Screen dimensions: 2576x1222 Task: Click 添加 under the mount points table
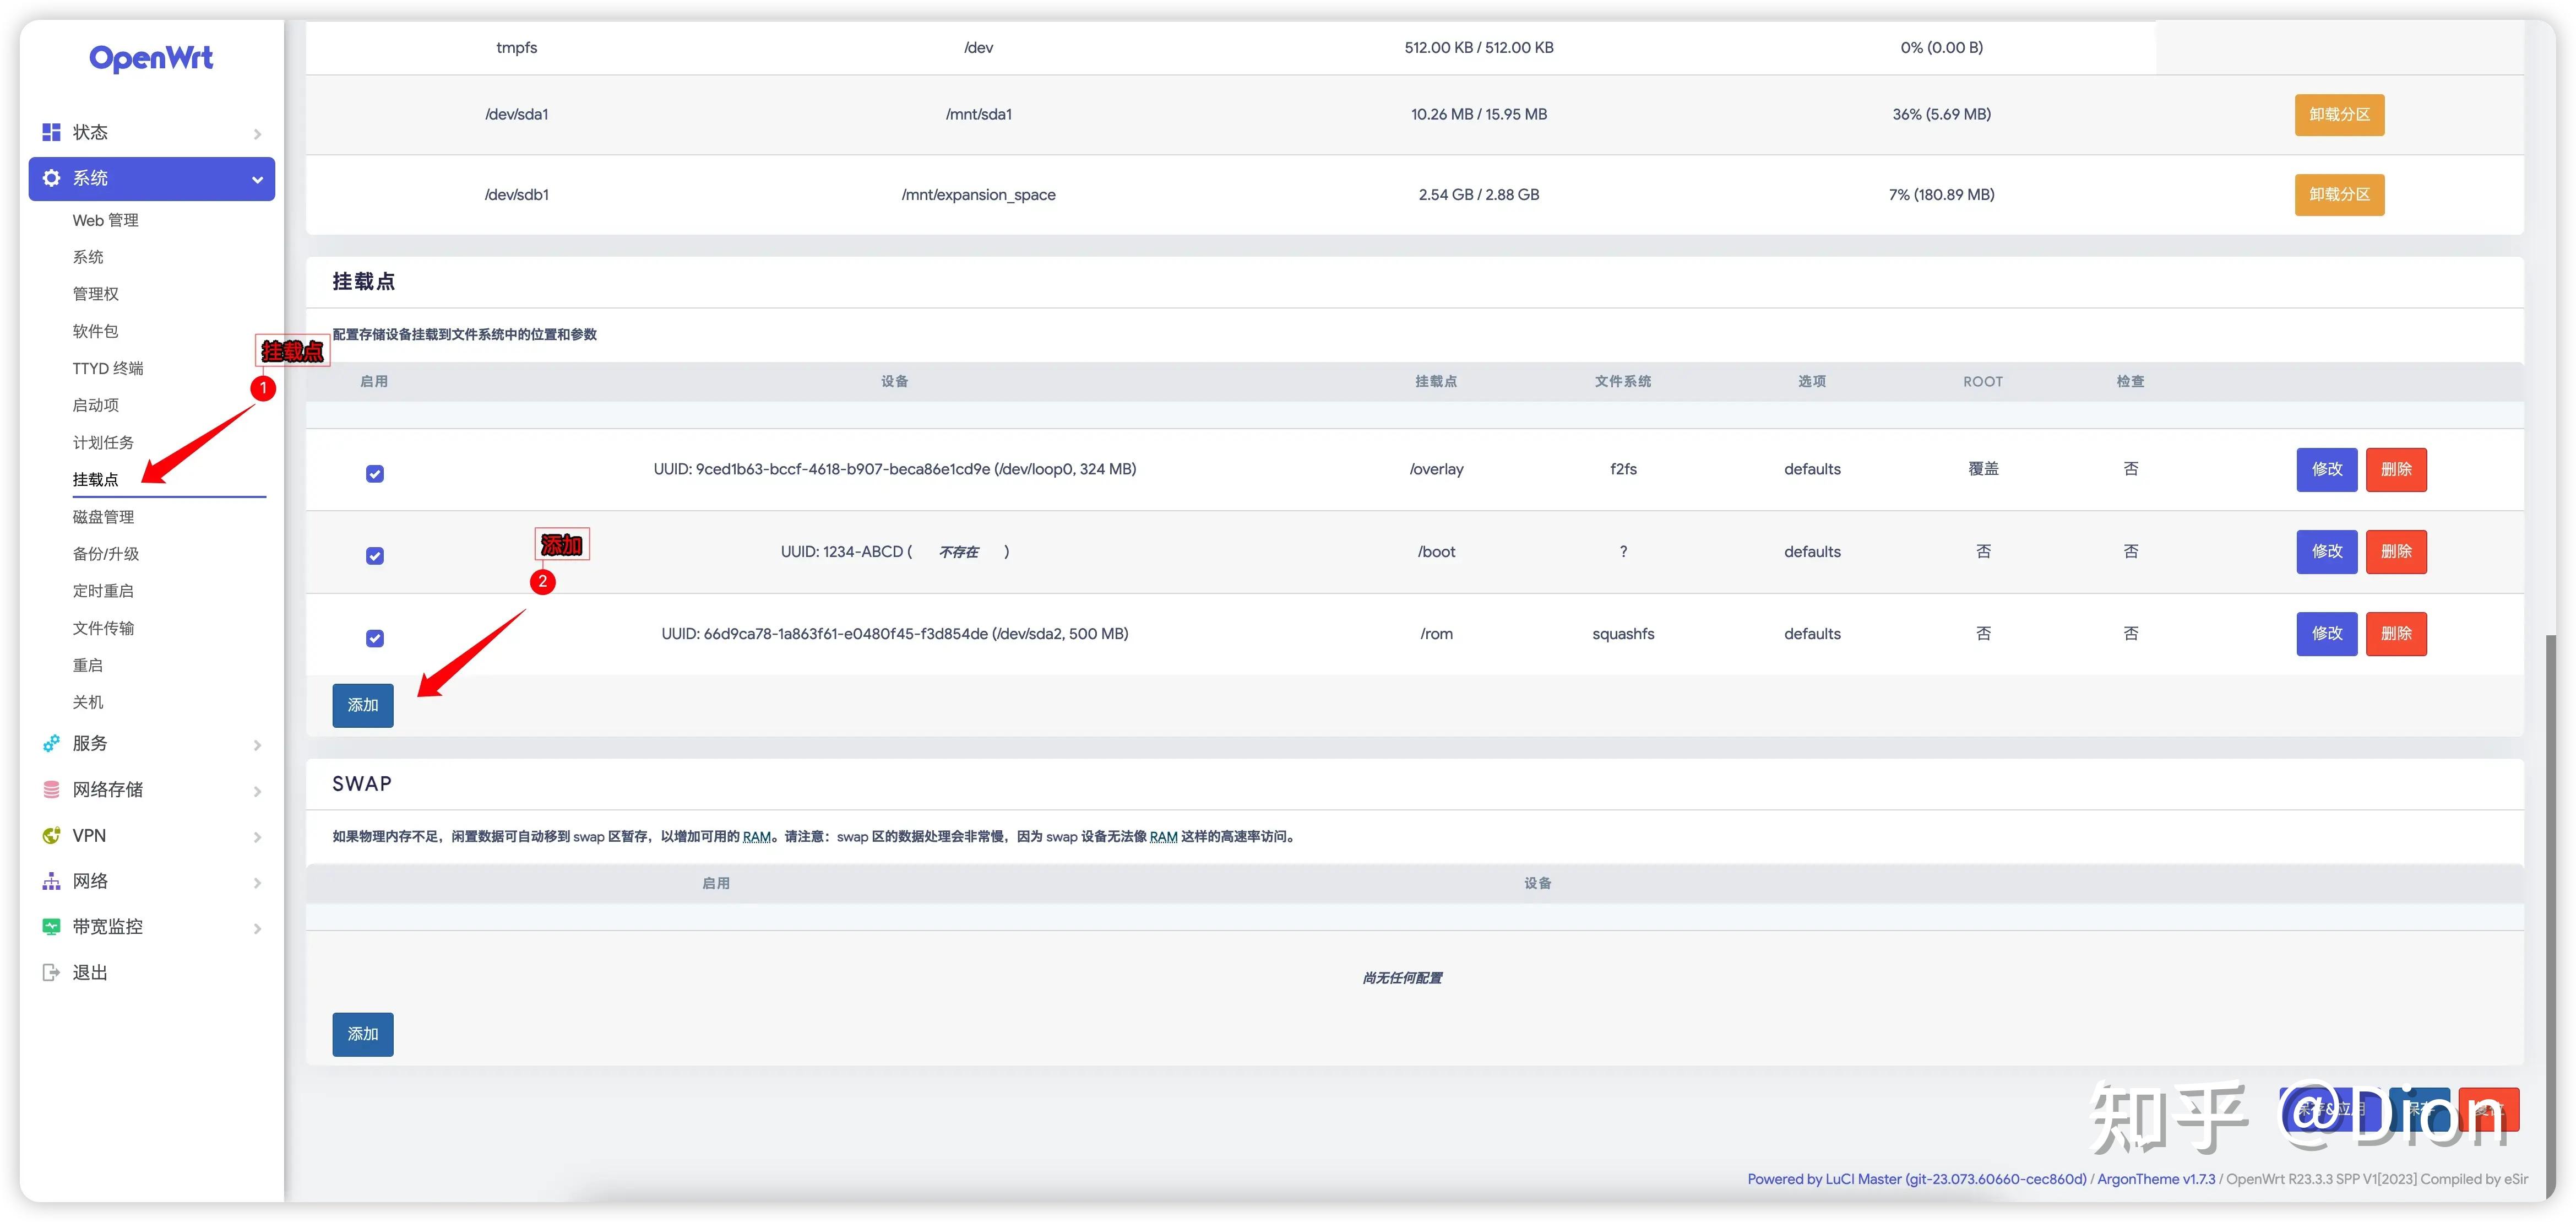click(363, 706)
